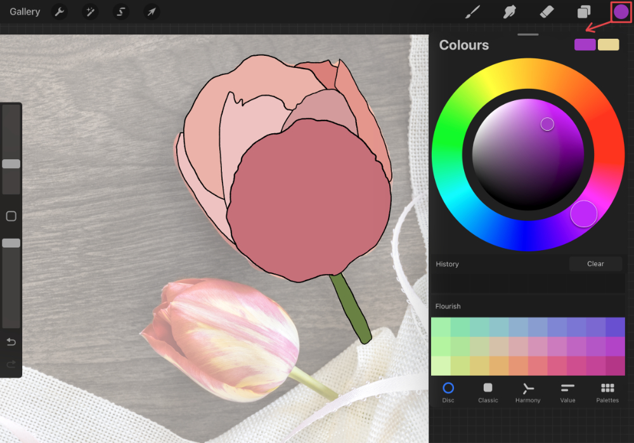The image size is (634, 443).
Task: Select the Eraser tool
Action: 545,11
